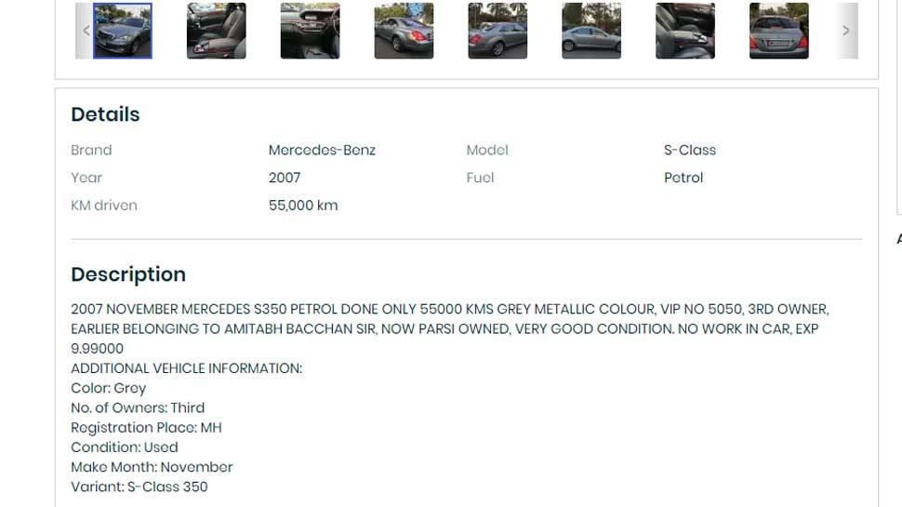Click the Description section heading
Screen dimensions: 902x507
click(x=128, y=274)
